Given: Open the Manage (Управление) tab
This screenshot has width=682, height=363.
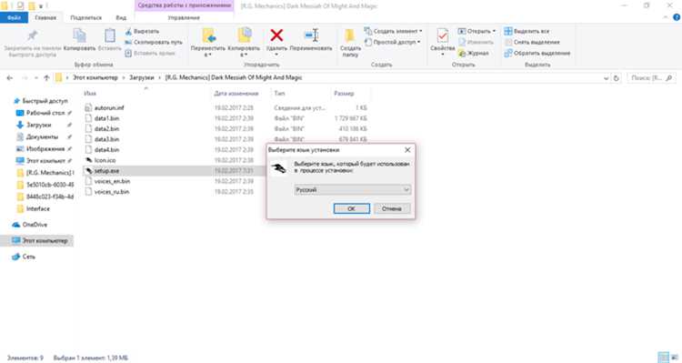Looking at the screenshot, I should [x=184, y=17].
